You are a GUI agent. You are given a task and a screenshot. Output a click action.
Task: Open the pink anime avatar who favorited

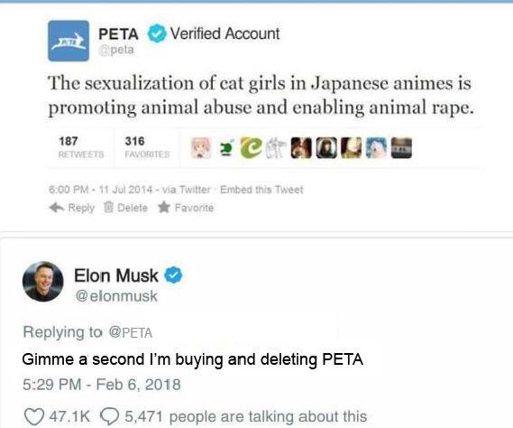[x=201, y=148]
